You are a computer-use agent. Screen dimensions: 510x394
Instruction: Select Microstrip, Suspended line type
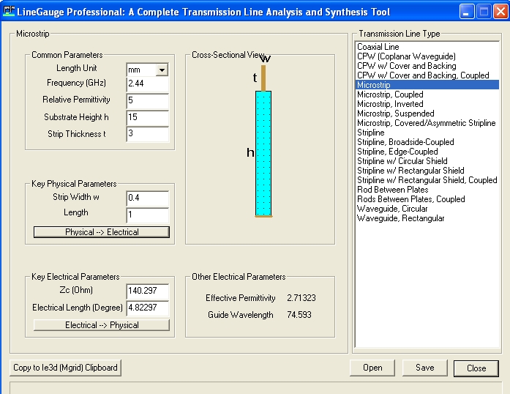tap(427, 114)
